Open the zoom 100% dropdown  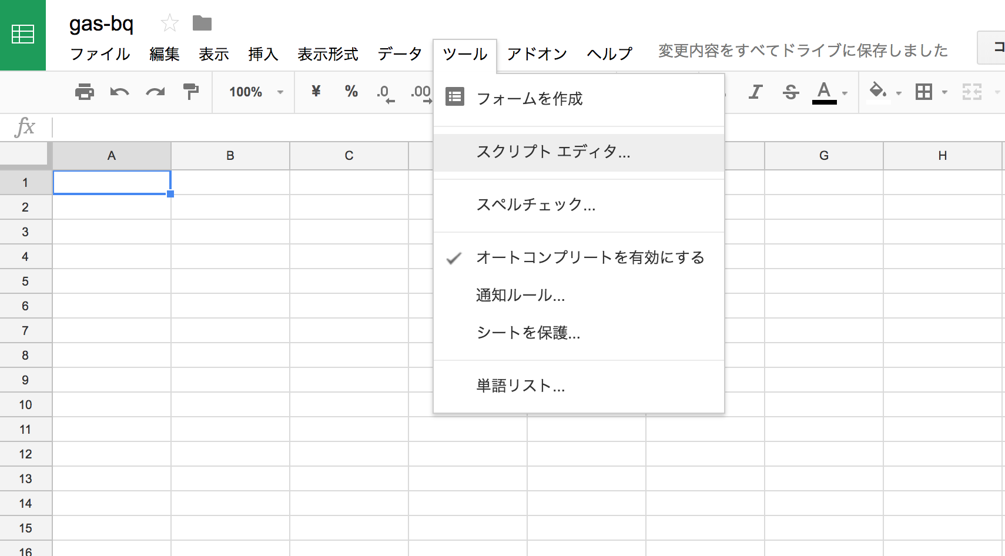click(256, 92)
